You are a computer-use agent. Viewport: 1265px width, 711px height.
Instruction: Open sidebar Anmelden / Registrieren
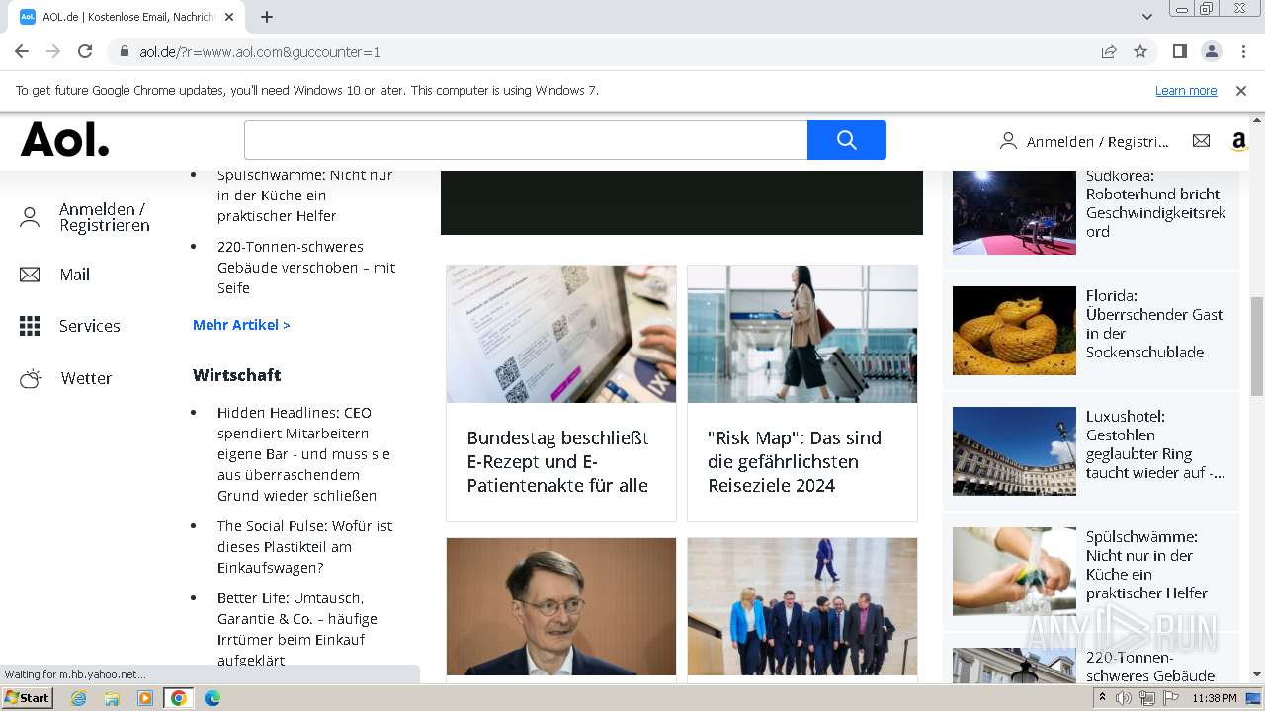click(105, 217)
